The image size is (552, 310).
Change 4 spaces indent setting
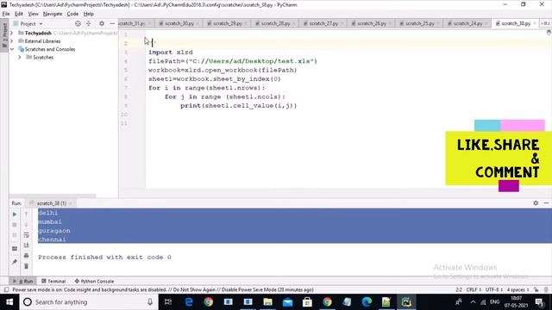(517, 289)
